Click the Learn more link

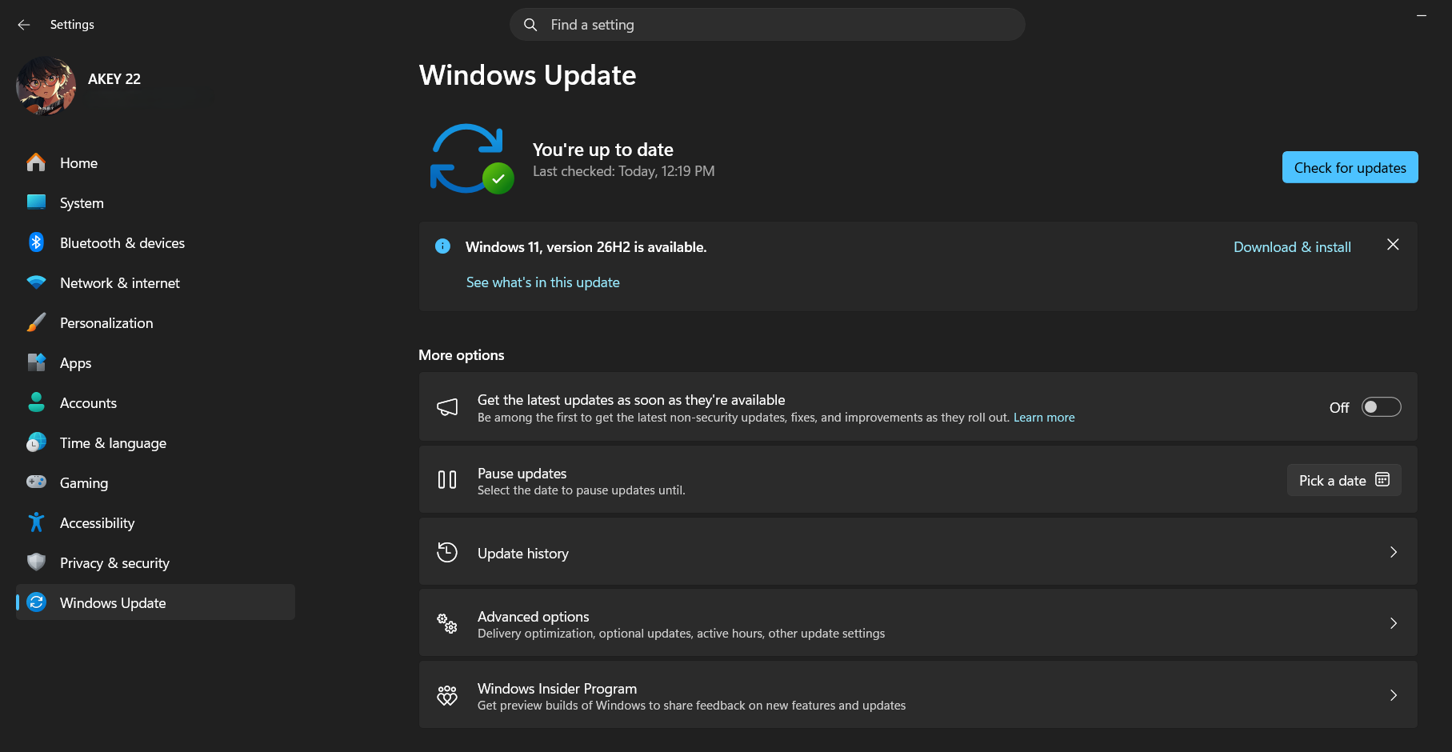pos(1044,418)
